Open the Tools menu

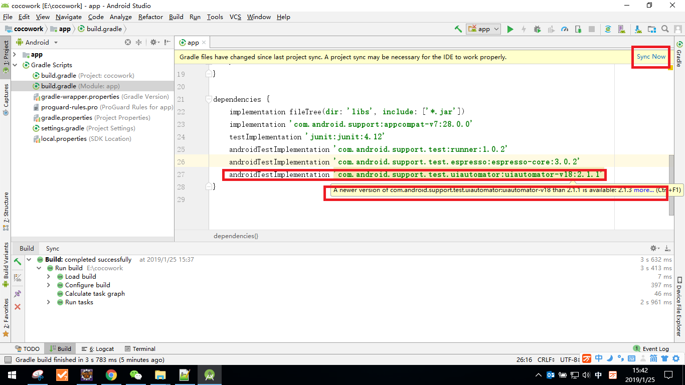tap(215, 17)
